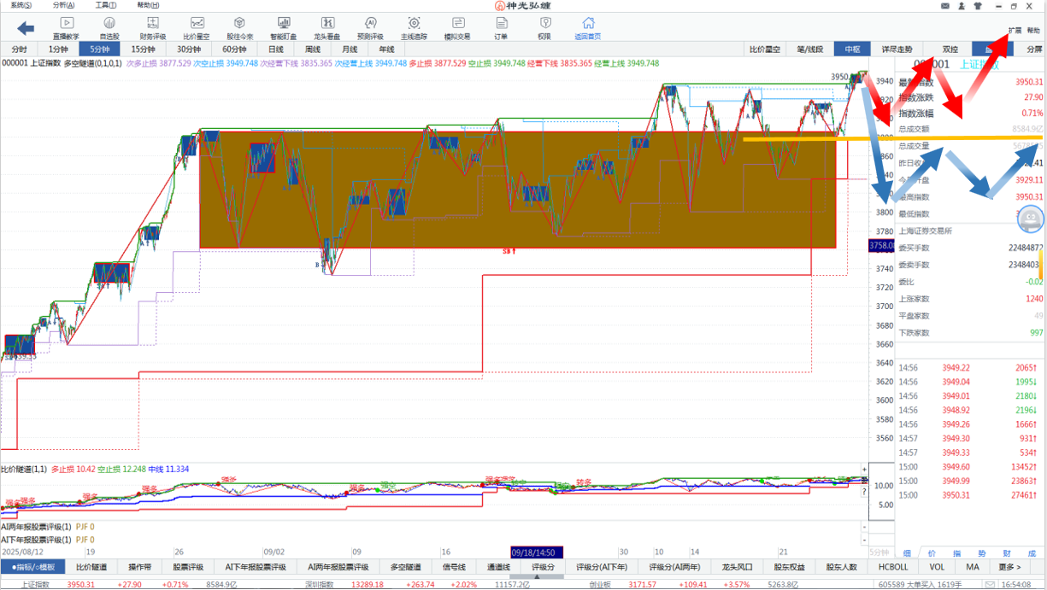Expand the 更多 indicator list
1047x590 pixels.
click(x=1009, y=567)
